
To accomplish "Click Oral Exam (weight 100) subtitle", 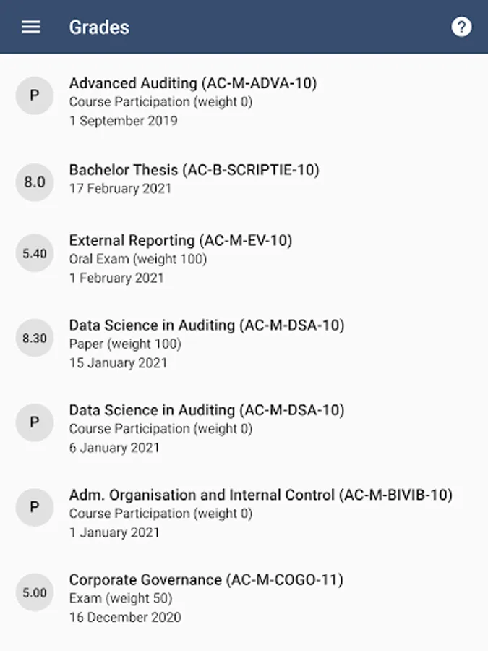I will point(138,259).
